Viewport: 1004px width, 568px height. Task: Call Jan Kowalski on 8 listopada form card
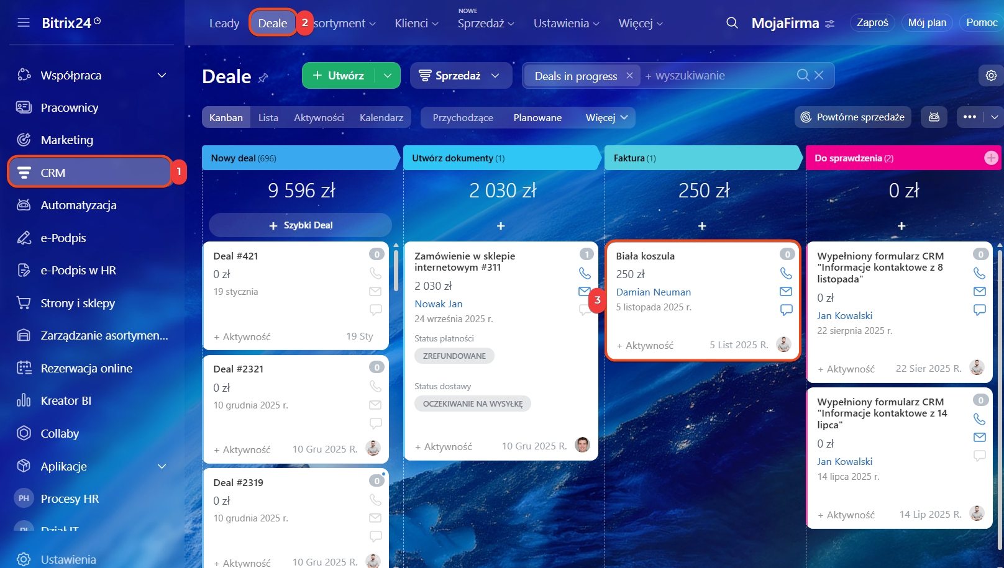[980, 273]
